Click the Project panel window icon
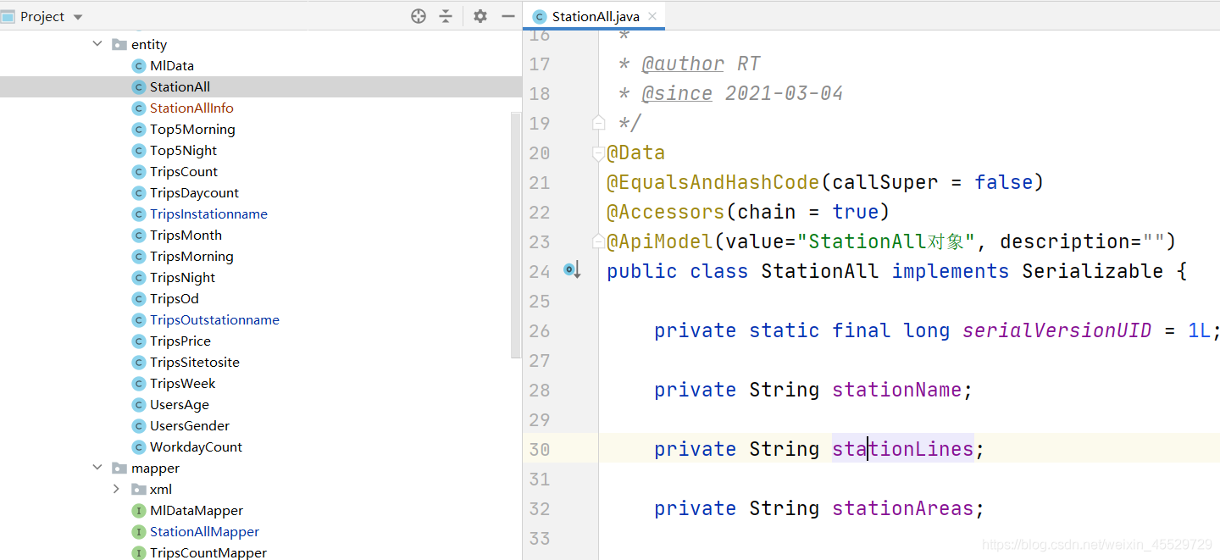The height and width of the screenshot is (560, 1220). pyautogui.click(x=8, y=16)
